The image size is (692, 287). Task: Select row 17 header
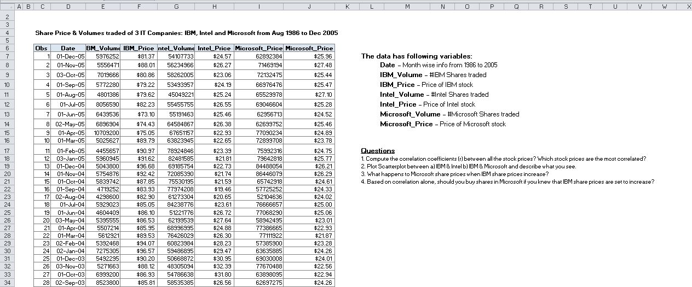[x=6, y=150]
